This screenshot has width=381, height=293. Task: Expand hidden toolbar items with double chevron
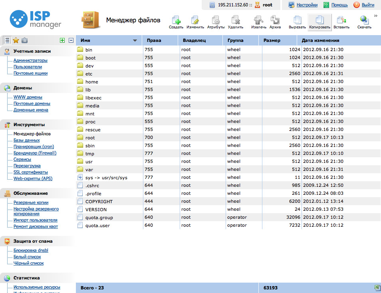point(376,16)
